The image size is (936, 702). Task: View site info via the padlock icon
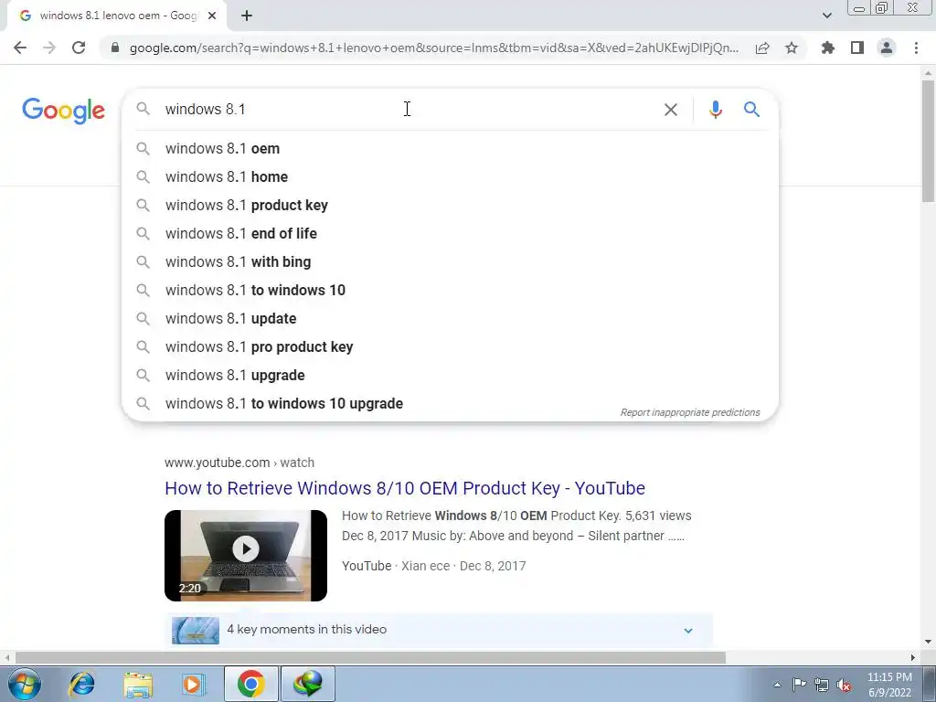114,48
